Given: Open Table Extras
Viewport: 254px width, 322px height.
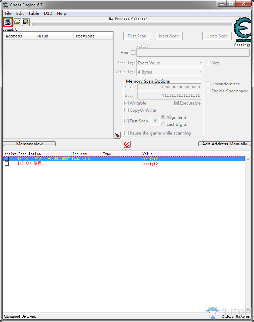Looking at the screenshot, I should coord(236,317).
